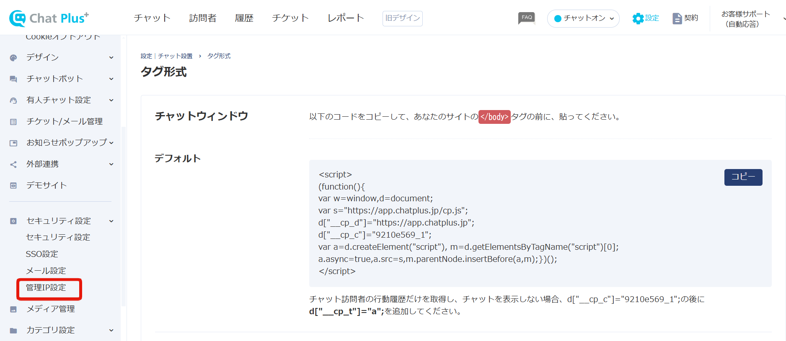Select SSO設定 in sidebar

pos(42,254)
